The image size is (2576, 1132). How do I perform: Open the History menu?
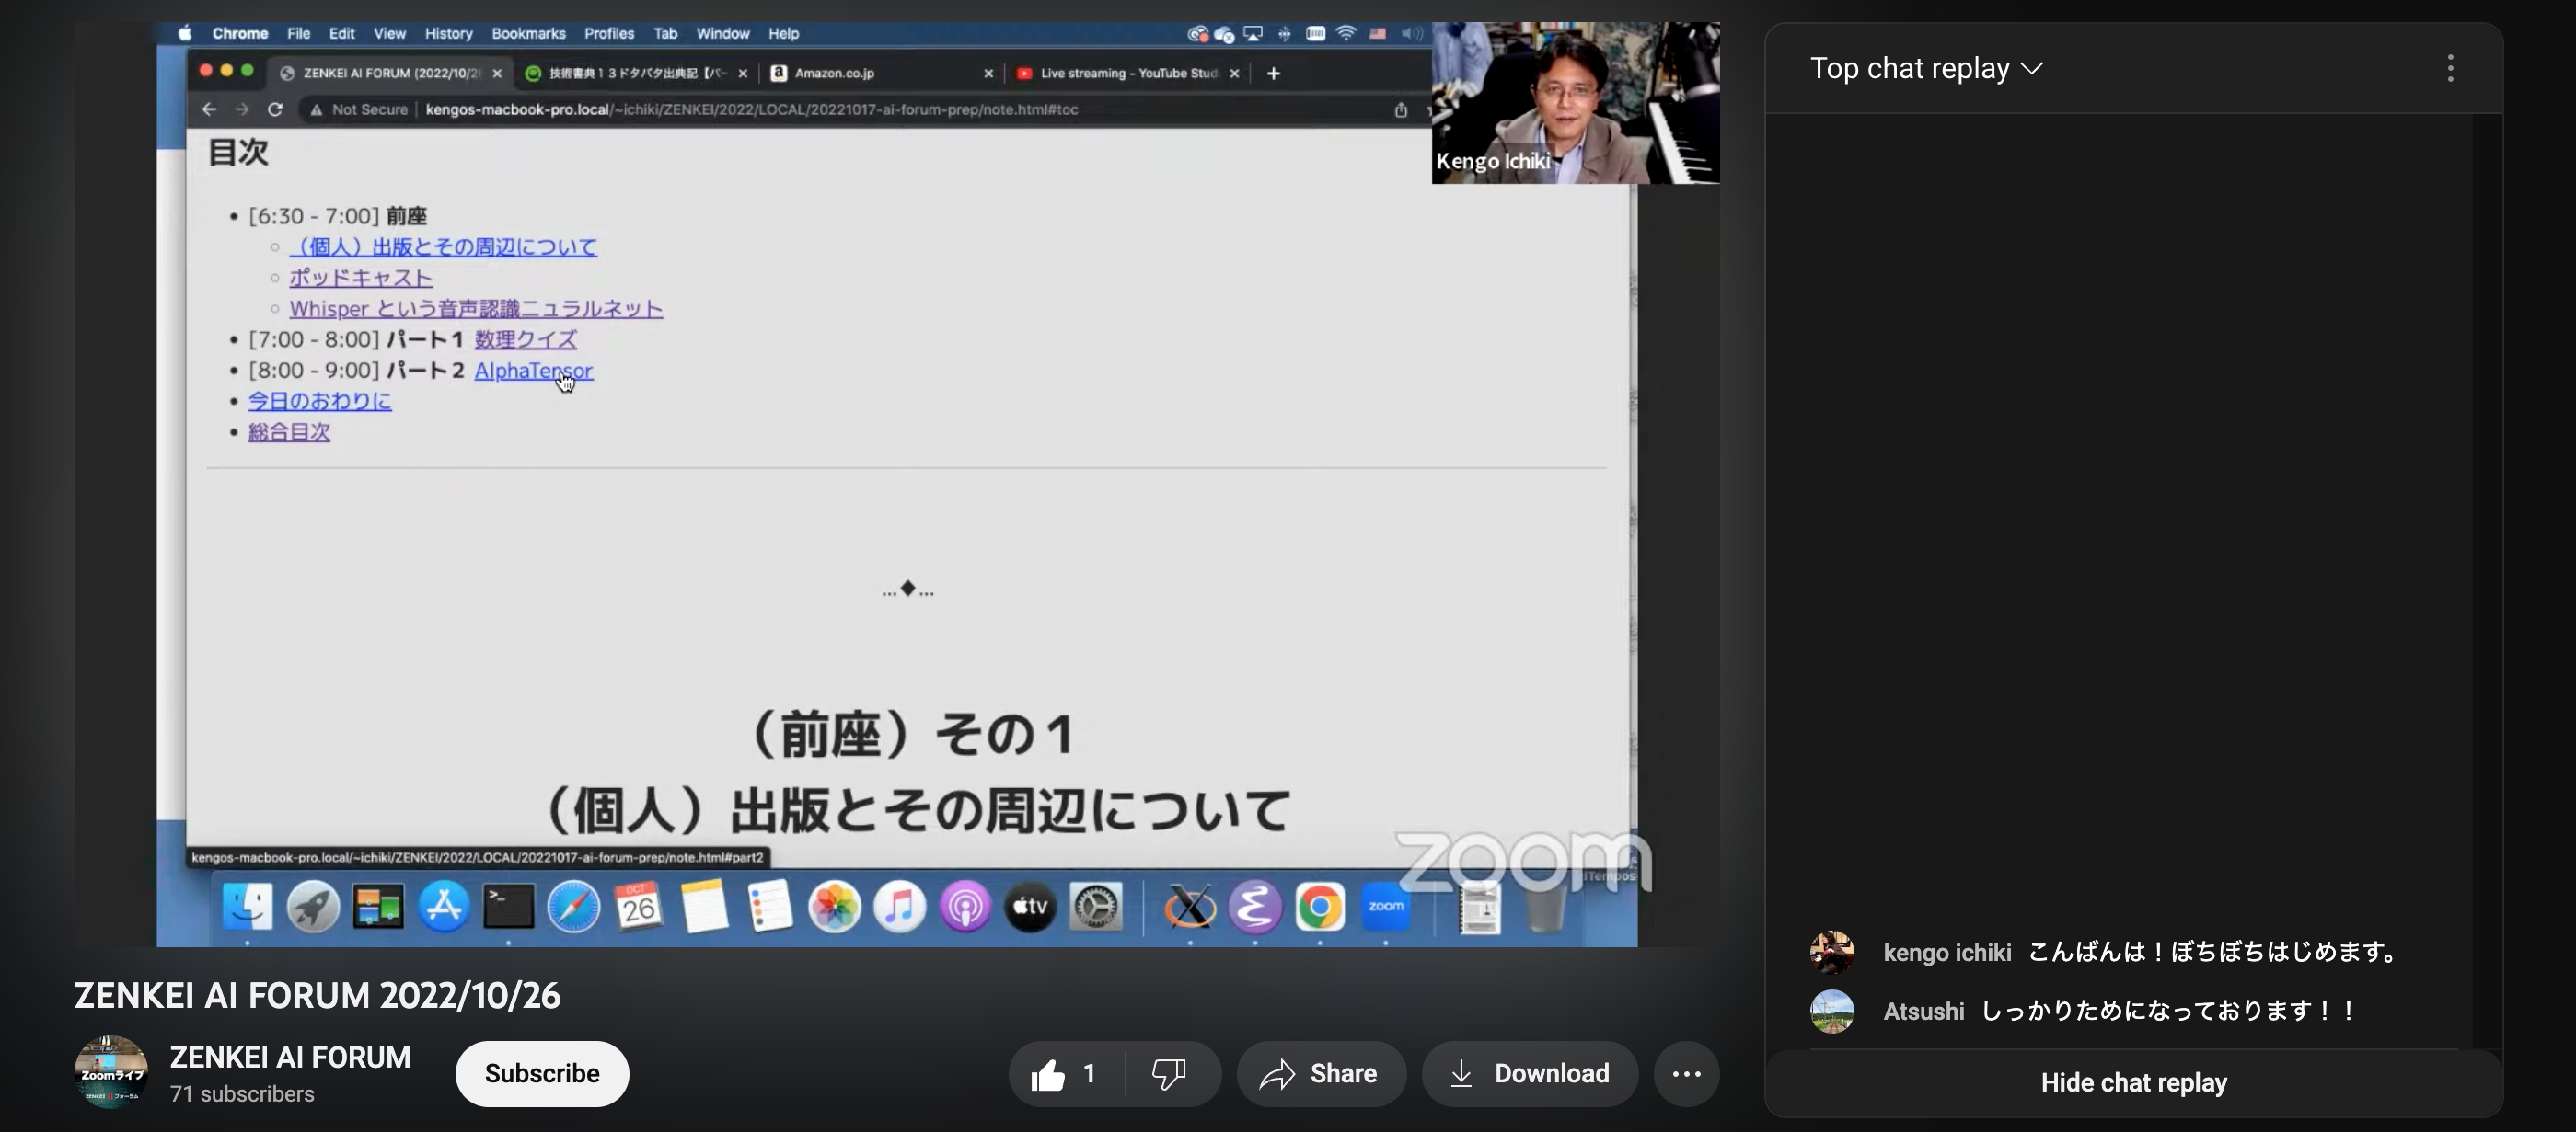tap(448, 33)
